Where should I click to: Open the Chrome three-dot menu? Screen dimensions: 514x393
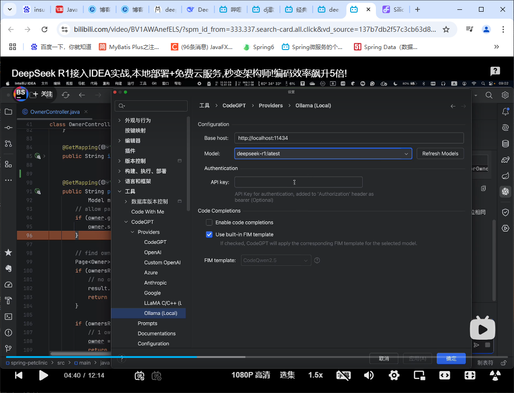pos(503,29)
